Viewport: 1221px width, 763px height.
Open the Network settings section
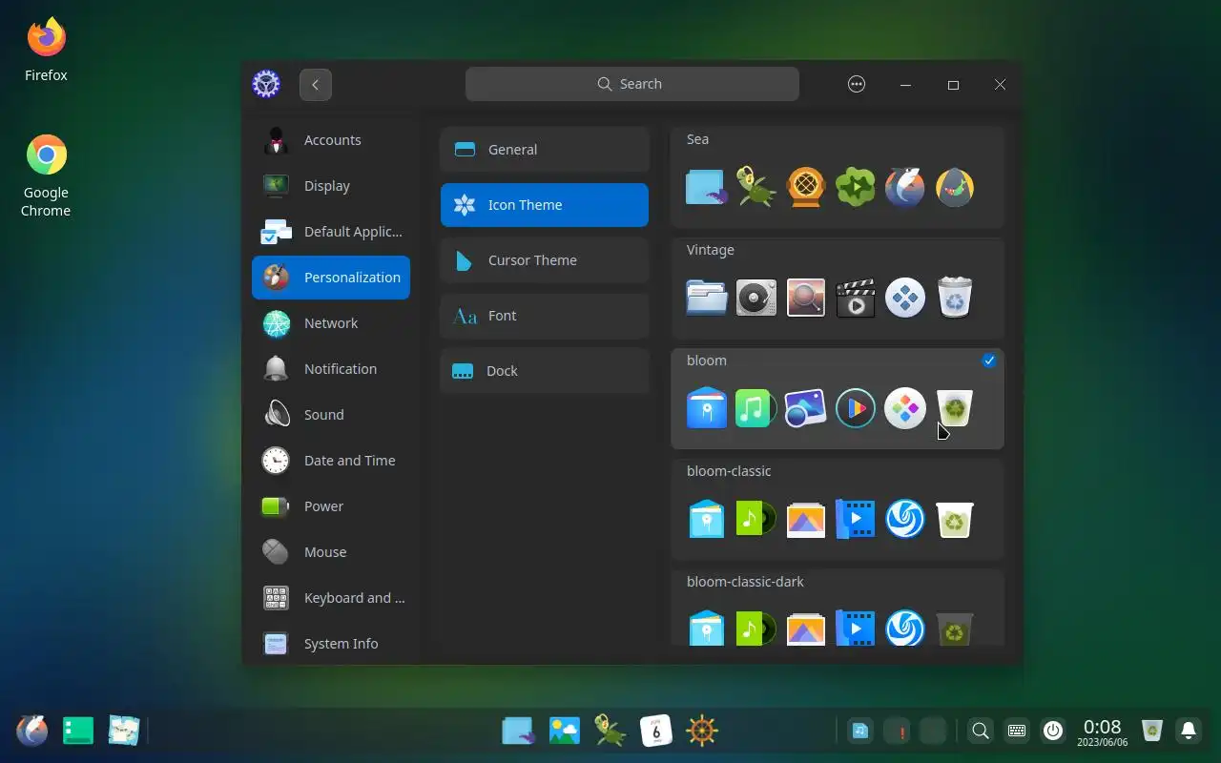pyautogui.click(x=331, y=323)
